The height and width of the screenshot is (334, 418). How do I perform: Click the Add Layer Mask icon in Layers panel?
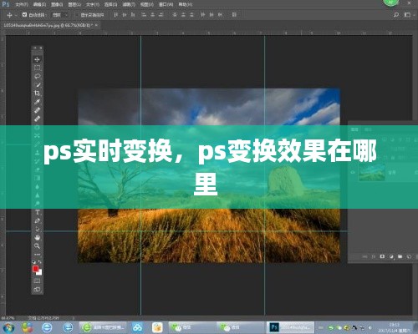pos(382,256)
